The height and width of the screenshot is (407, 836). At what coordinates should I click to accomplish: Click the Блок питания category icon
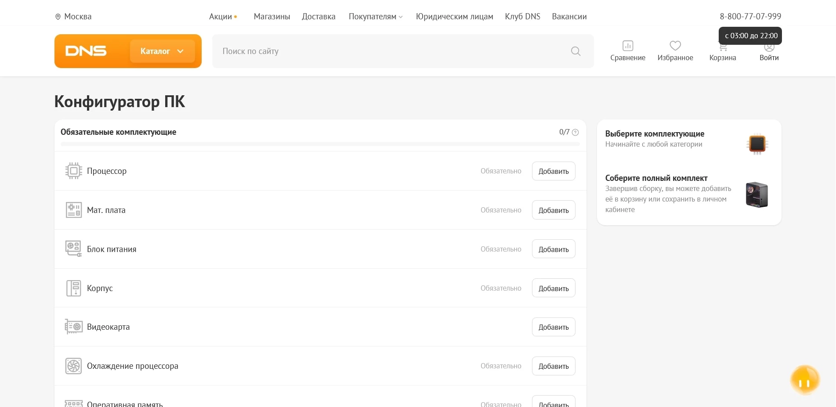point(73,249)
